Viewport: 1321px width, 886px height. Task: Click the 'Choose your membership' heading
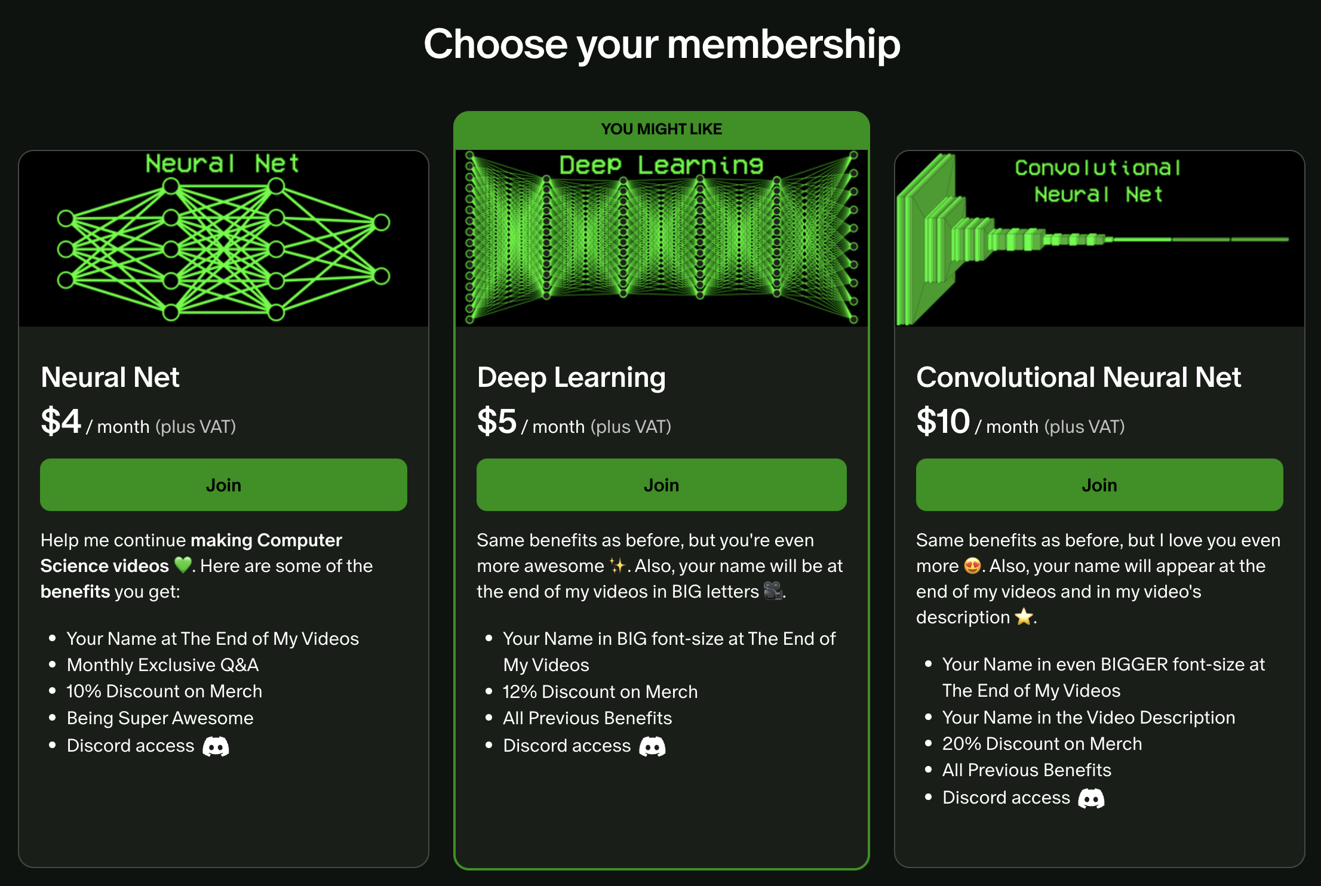pyautogui.click(x=662, y=44)
